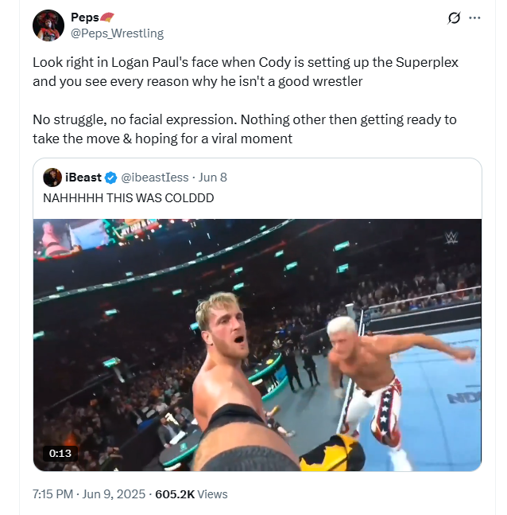Click the WWE logo watermark in the video

(x=452, y=236)
